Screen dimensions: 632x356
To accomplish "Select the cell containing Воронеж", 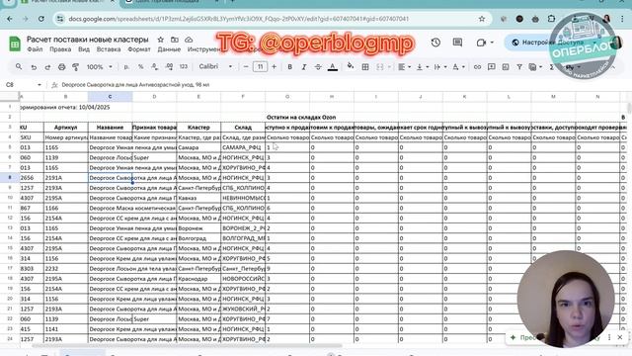I will [198, 228].
